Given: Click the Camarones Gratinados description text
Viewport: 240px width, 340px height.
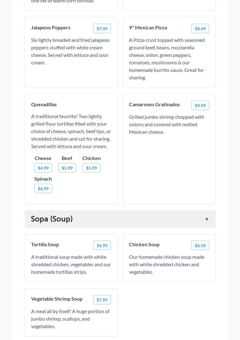Looking at the screenshot, I should pyautogui.click(x=167, y=124).
